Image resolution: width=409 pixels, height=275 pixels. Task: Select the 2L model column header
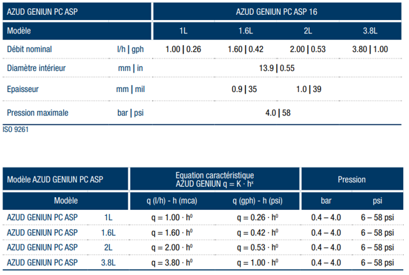pos(308,31)
